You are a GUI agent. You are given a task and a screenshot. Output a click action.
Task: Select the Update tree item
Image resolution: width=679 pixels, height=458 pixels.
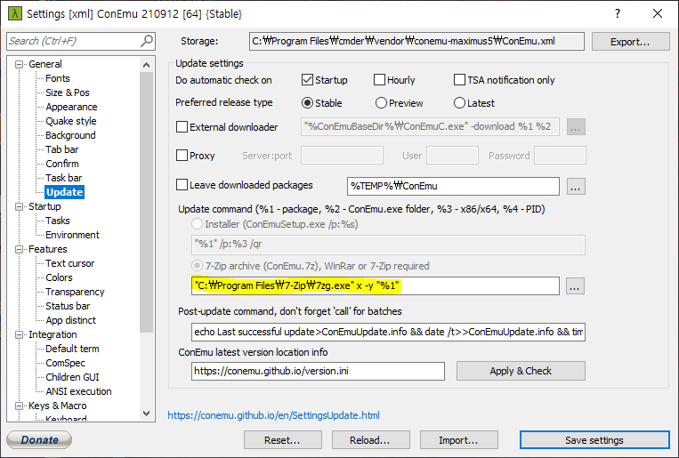[65, 192]
